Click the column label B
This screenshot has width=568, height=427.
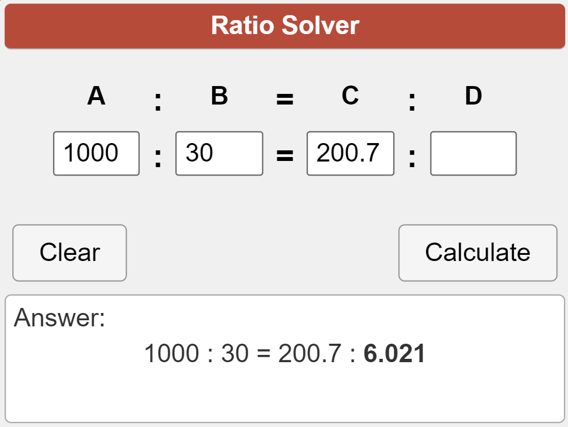(x=219, y=96)
